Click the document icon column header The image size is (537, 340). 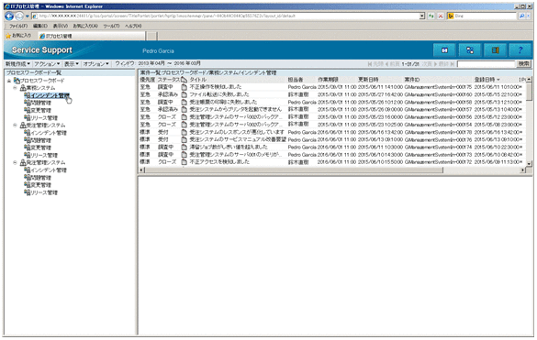coord(184,80)
